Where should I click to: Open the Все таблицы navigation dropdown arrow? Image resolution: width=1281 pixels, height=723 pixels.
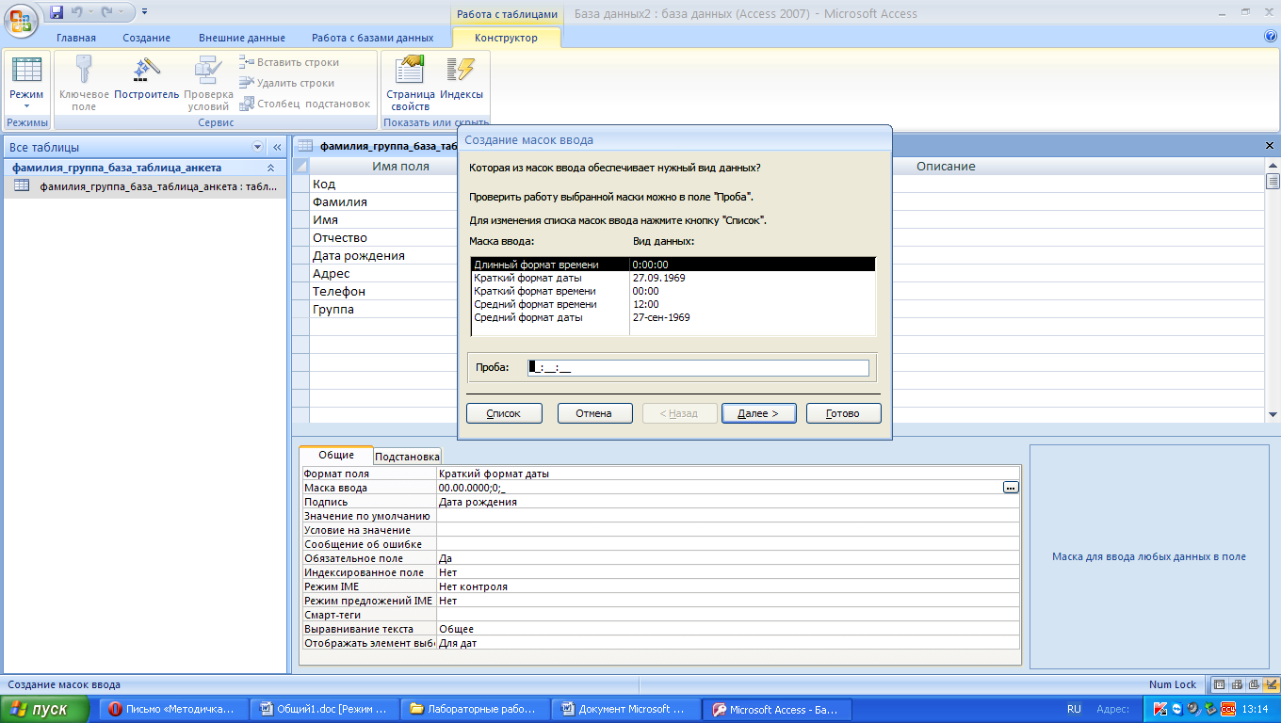[258, 148]
